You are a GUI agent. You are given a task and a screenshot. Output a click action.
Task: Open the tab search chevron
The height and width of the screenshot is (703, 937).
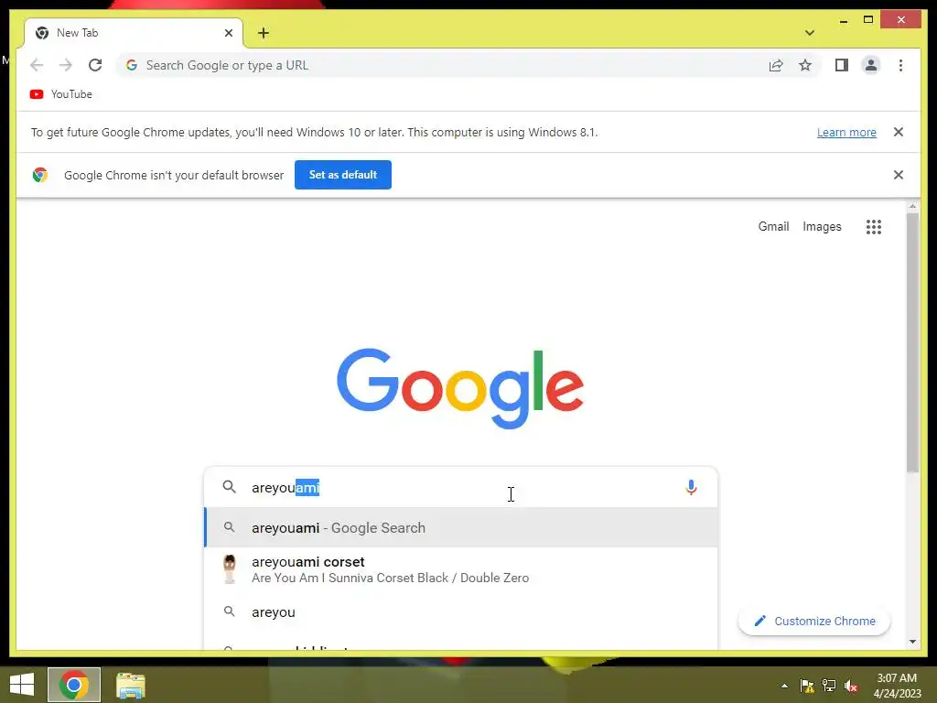pyautogui.click(x=809, y=33)
